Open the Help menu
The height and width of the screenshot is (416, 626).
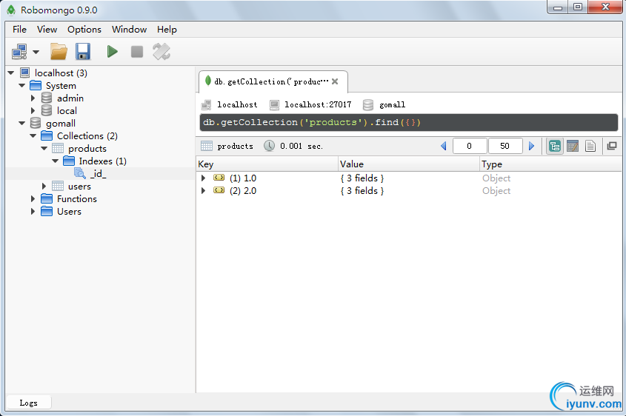coord(167,30)
